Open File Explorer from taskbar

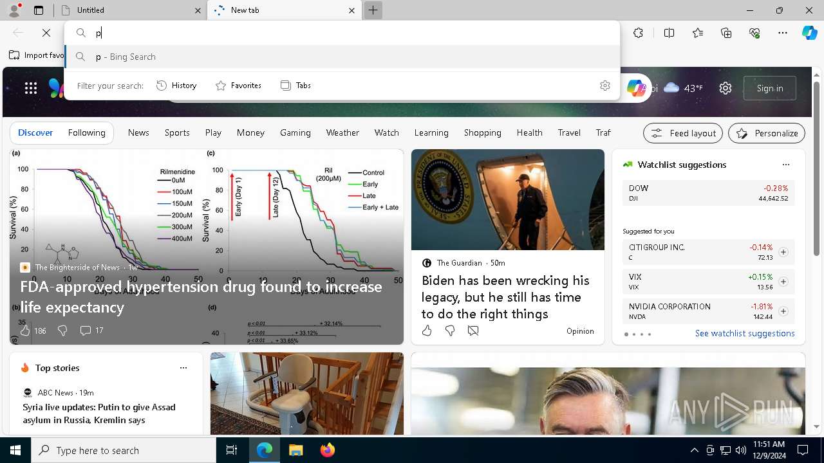[295, 450]
